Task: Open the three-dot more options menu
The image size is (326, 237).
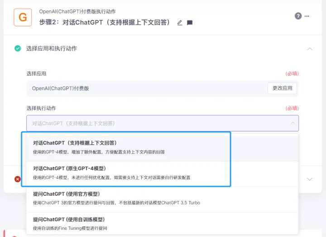Action: (307, 16)
